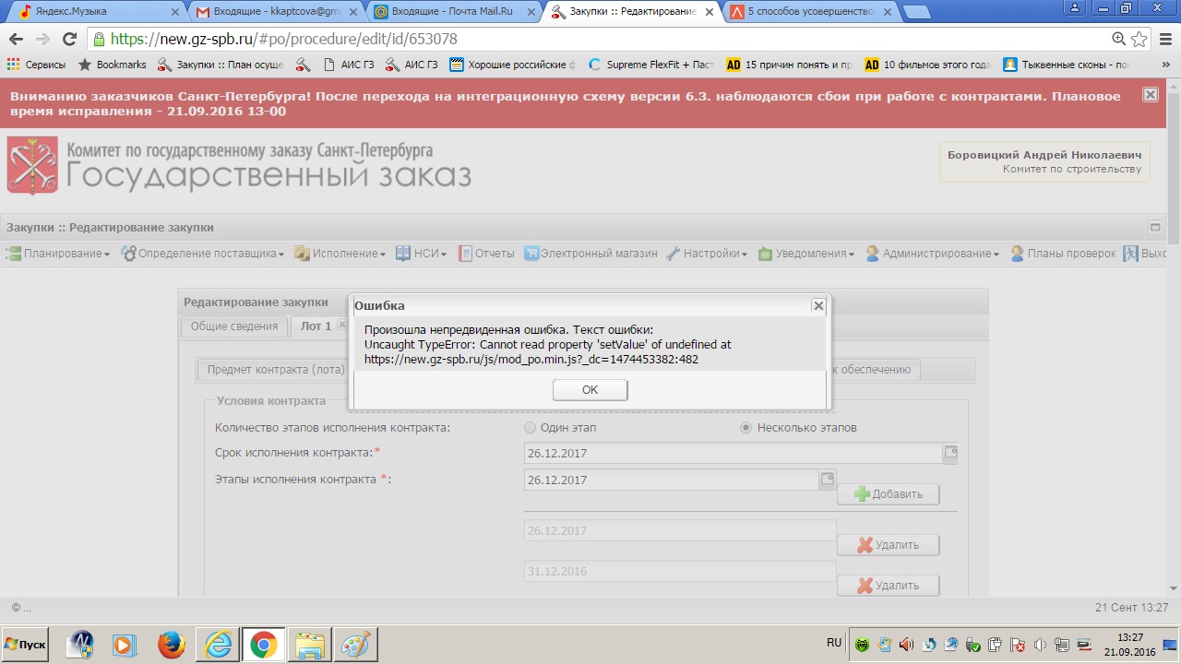Open the Пуск start menu

tap(26, 645)
